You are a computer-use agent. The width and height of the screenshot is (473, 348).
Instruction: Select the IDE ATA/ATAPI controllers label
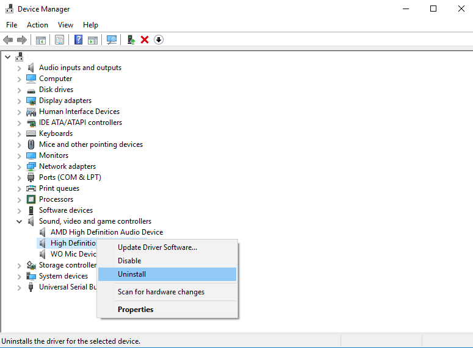coord(81,123)
